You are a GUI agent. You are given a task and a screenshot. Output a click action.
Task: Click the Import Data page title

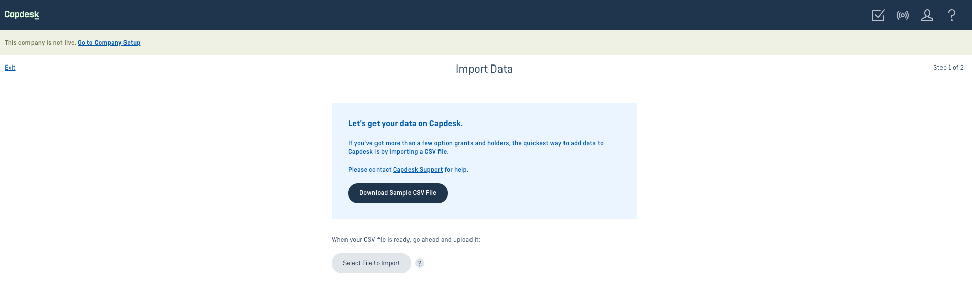tap(484, 69)
